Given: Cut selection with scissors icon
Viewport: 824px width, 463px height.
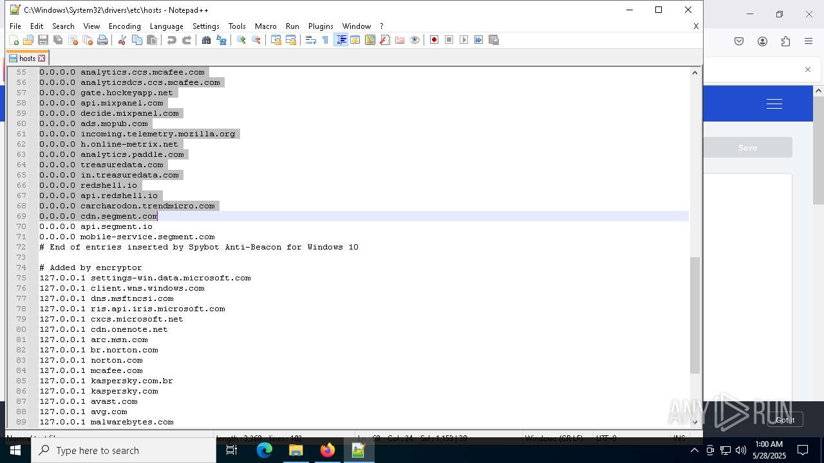Looking at the screenshot, I should 122,40.
